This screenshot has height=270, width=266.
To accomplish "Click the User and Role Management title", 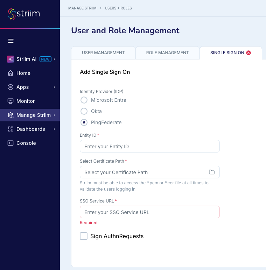I will (x=125, y=30).
